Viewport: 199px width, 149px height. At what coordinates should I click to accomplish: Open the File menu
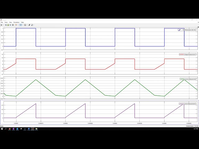tap(2, 22)
